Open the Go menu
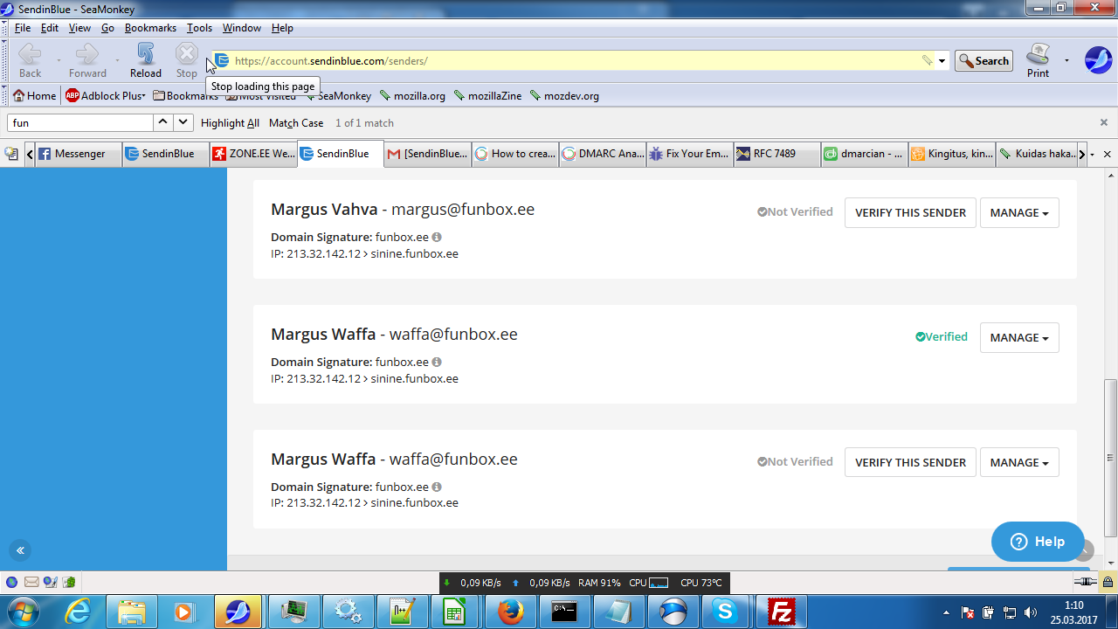1118x629 pixels. coord(107,28)
